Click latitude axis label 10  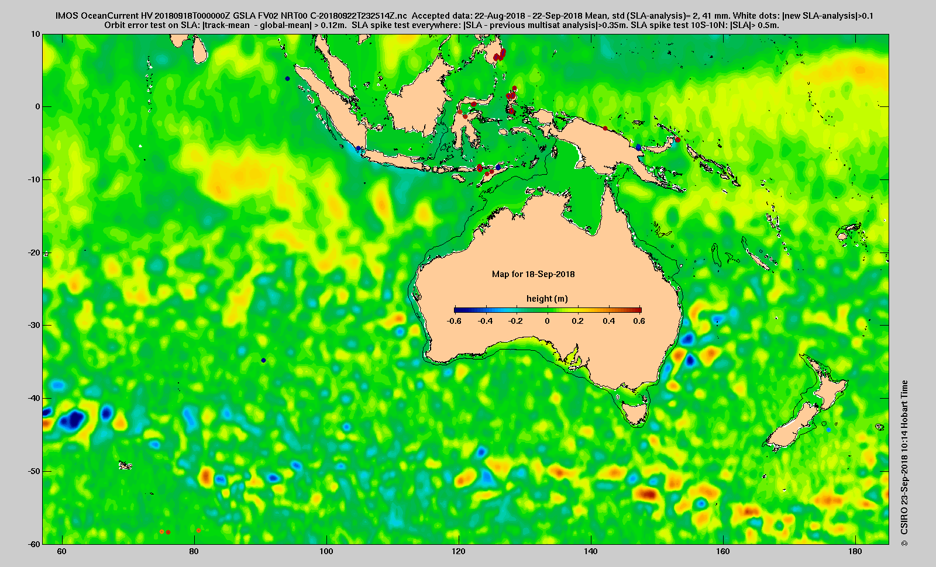click(x=36, y=34)
